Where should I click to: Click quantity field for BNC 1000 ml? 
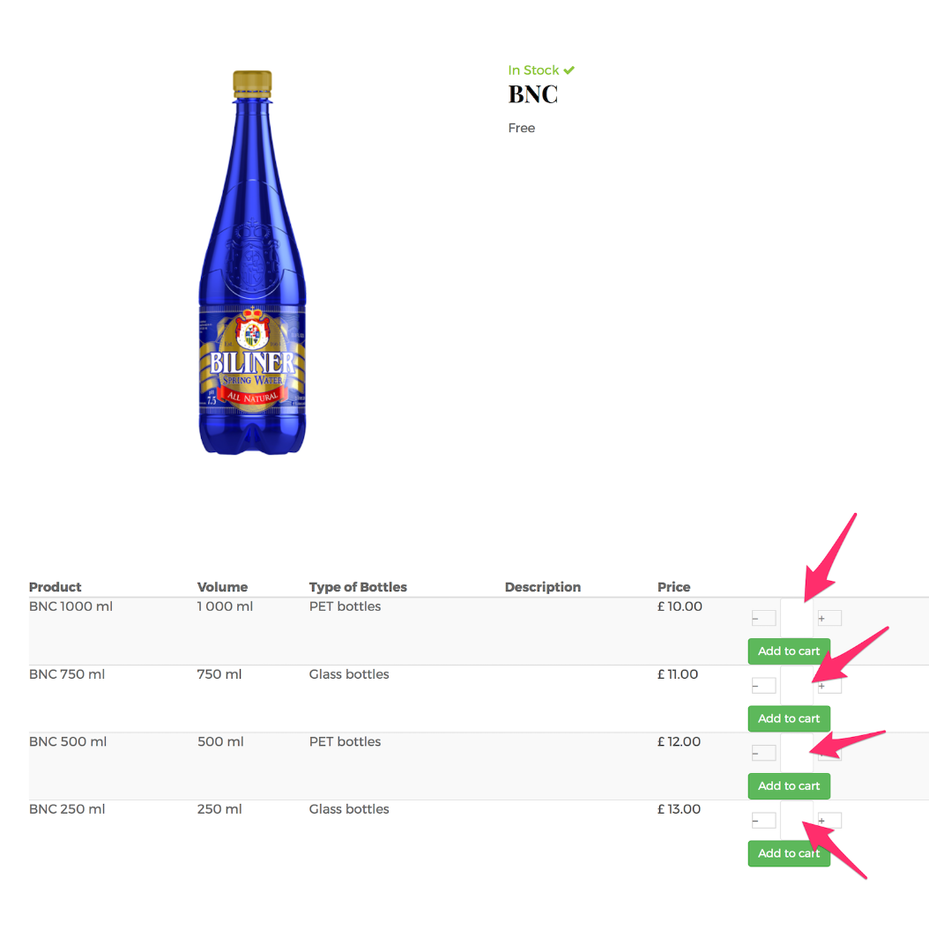(797, 618)
